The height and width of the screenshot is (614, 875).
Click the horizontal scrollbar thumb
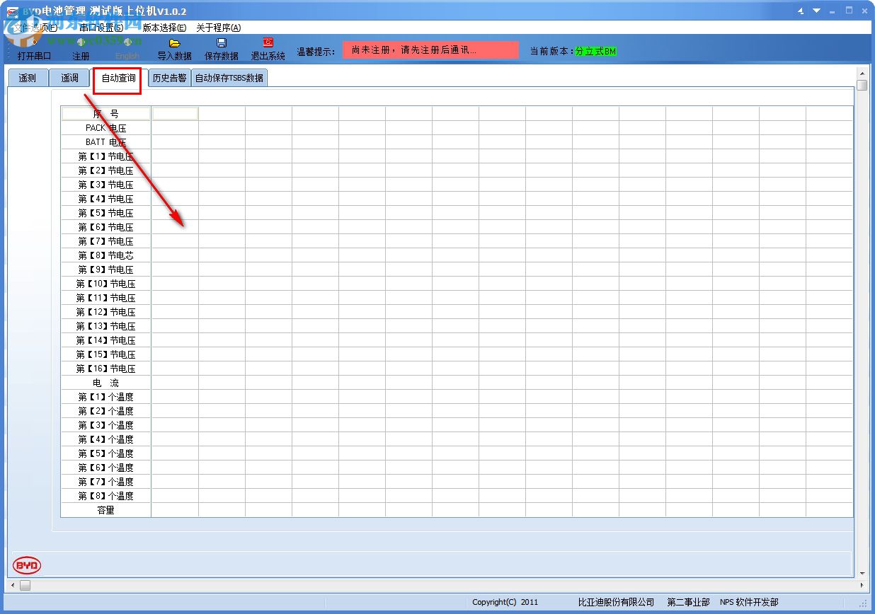pos(25,585)
